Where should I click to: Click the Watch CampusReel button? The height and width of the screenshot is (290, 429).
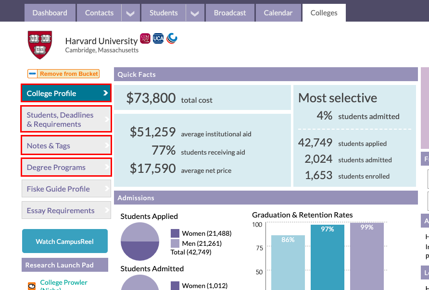point(65,241)
